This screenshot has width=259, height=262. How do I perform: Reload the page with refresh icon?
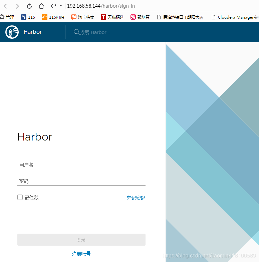29,6
